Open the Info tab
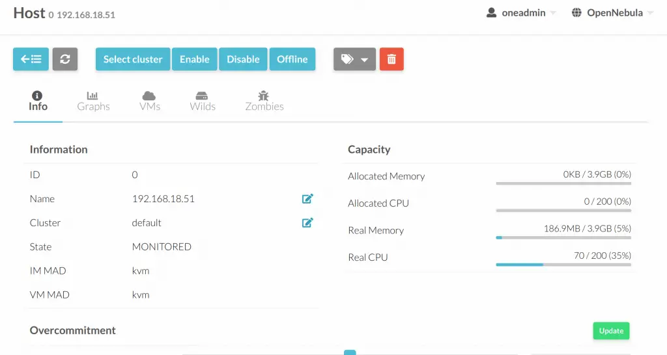 (x=38, y=101)
